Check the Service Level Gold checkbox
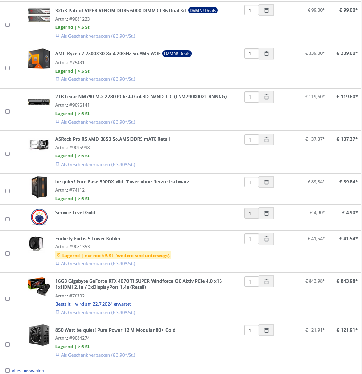Screen dimensions: 362x374 (7, 219)
